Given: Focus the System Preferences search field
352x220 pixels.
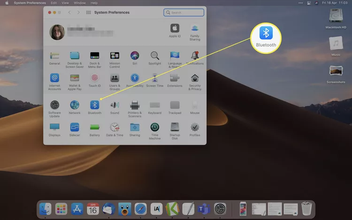Looking at the screenshot, I should pyautogui.click(x=184, y=13).
